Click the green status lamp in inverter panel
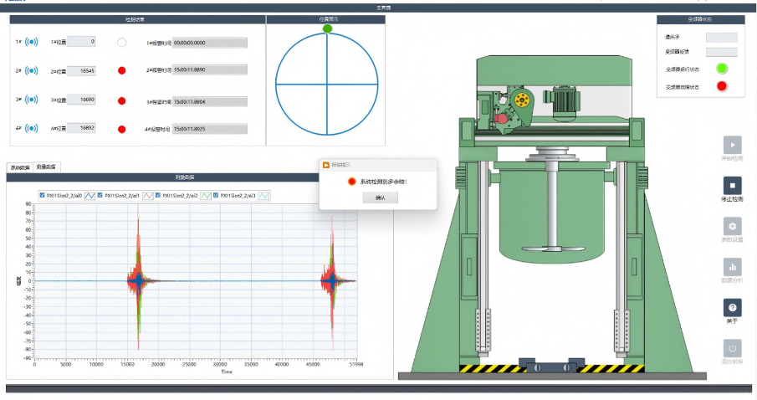Image resolution: width=757 pixels, height=400 pixels. point(721,69)
